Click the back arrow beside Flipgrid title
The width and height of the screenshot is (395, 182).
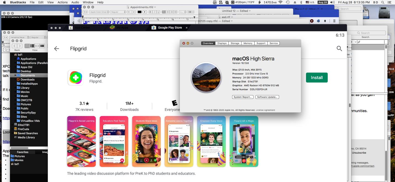click(57, 49)
